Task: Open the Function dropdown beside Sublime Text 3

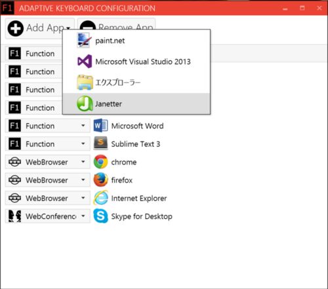Action: point(48,144)
